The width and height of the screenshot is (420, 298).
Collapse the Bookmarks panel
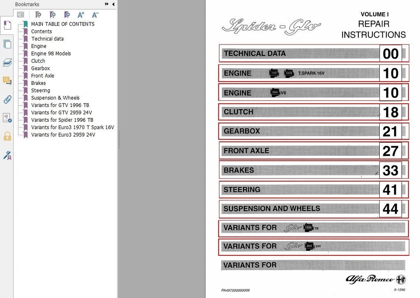(112, 4)
